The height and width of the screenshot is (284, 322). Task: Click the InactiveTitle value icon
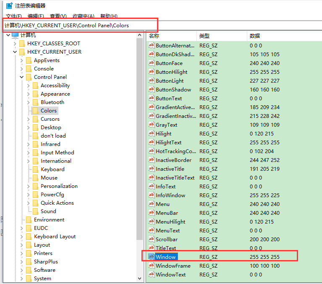(152, 169)
